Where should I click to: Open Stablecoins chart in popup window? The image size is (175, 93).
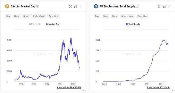tap(164, 6)
